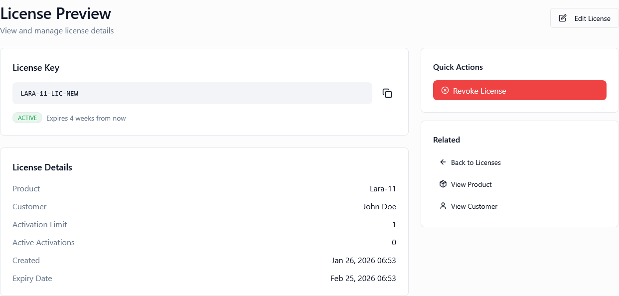Select the license key LARA-11-LIC-NEW field

192,93
